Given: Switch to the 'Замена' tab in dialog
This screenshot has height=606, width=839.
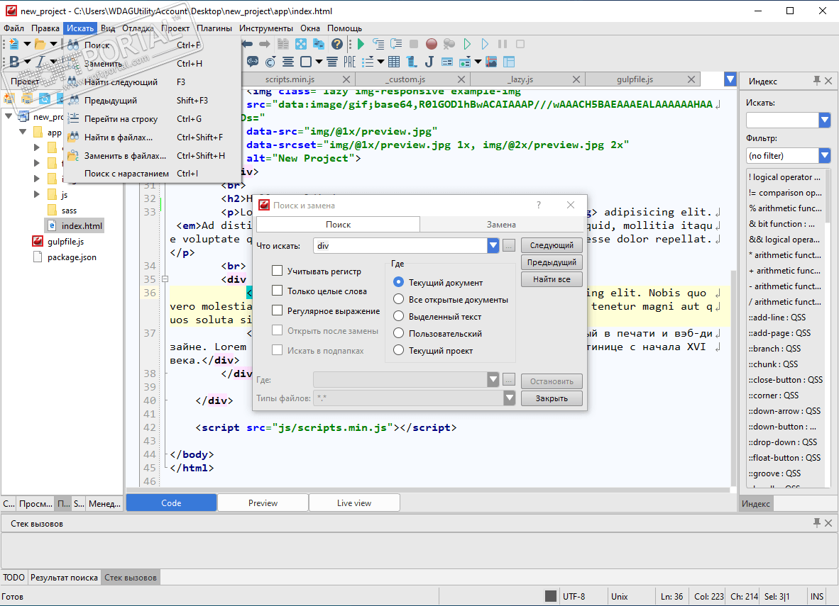Looking at the screenshot, I should (x=501, y=224).
